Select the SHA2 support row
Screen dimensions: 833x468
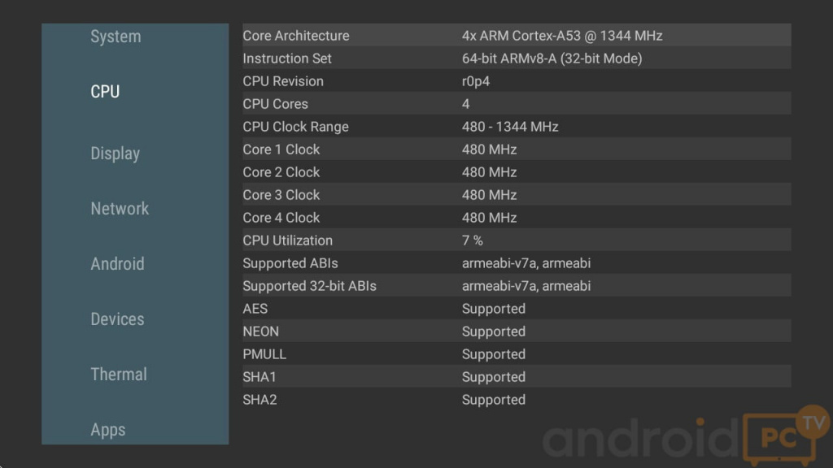(517, 400)
